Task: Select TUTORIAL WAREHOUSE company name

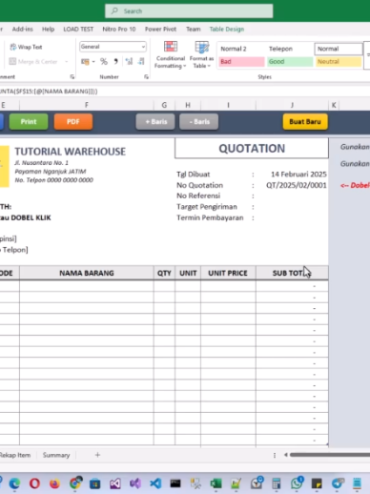Action: tap(71, 152)
